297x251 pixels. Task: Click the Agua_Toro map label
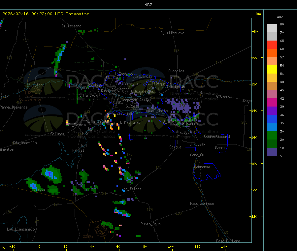coord(35,85)
